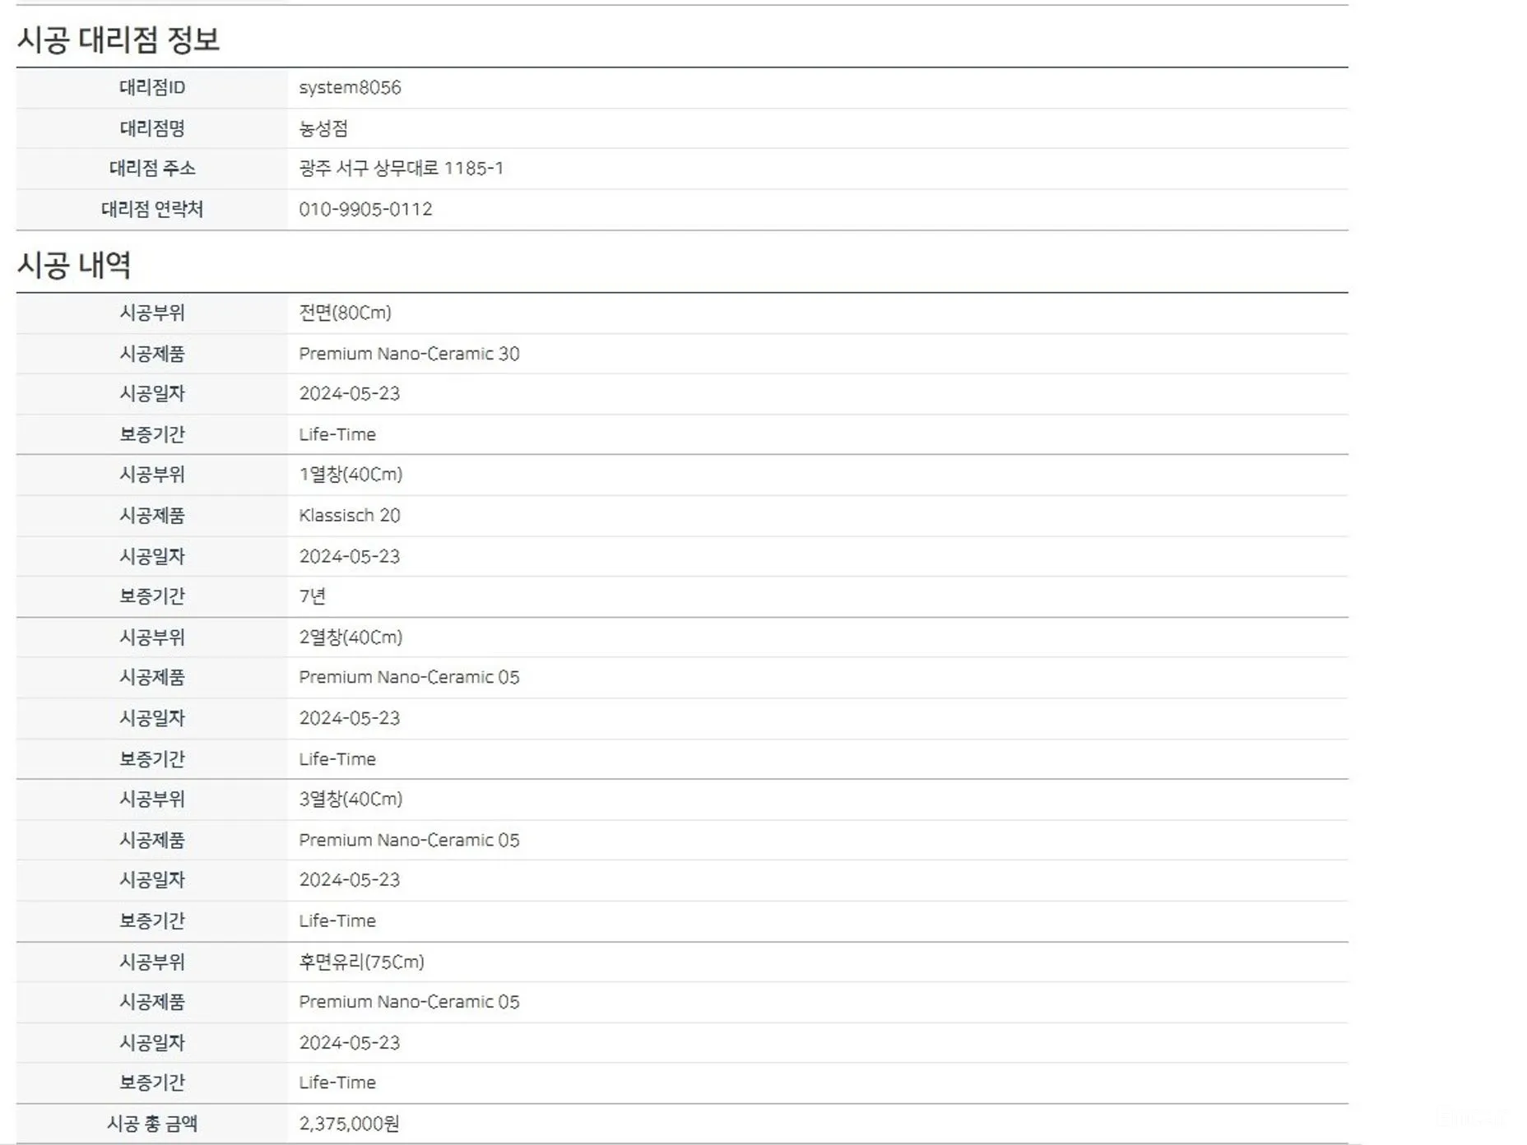Click the product Premium Nano-Ceramic 30
This screenshot has height=1145, width=1527.
tap(409, 354)
